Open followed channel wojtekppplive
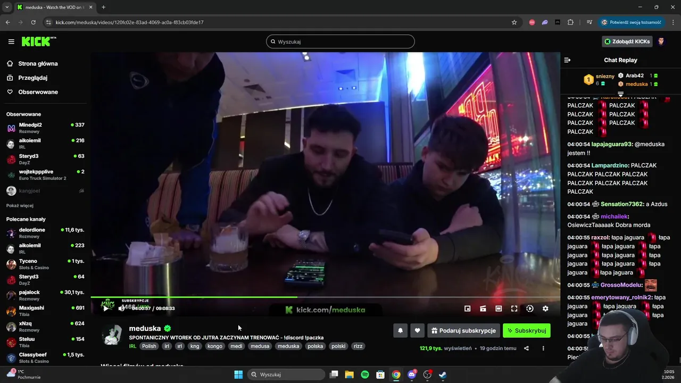 46,174
